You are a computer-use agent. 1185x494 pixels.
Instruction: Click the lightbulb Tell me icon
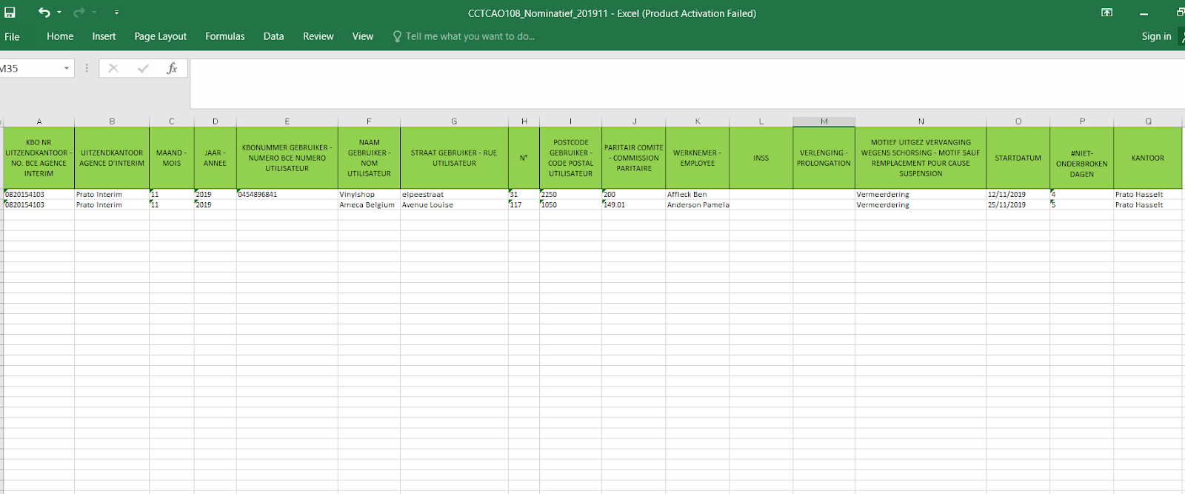pyautogui.click(x=397, y=36)
